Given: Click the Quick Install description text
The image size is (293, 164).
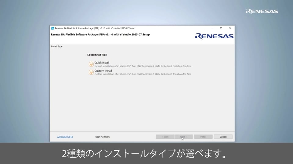Looking at the screenshot, I should pyautogui.click(x=143, y=66).
